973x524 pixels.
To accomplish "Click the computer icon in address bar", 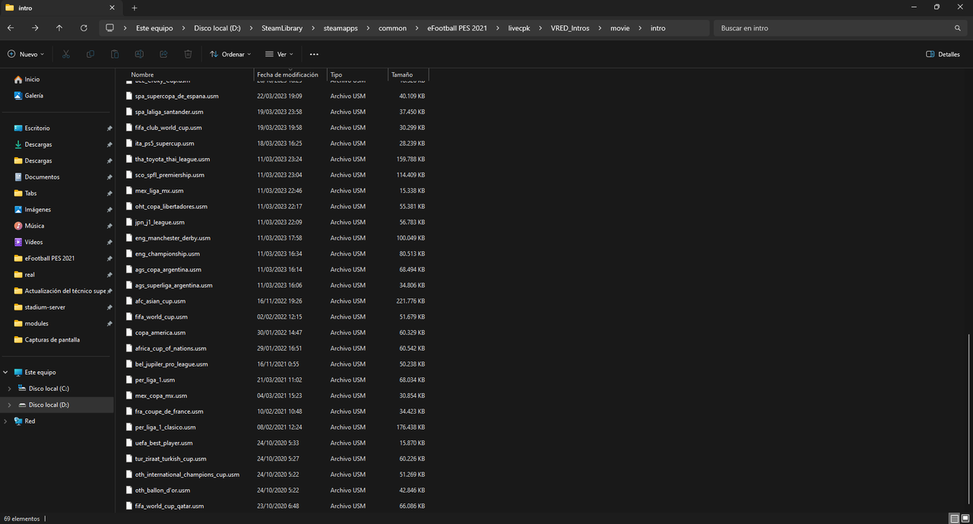I will pos(109,28).
